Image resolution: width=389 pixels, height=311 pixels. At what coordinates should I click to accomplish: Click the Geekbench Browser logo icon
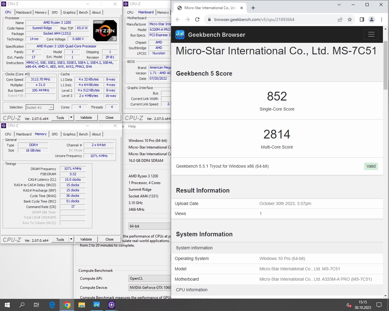180,35
